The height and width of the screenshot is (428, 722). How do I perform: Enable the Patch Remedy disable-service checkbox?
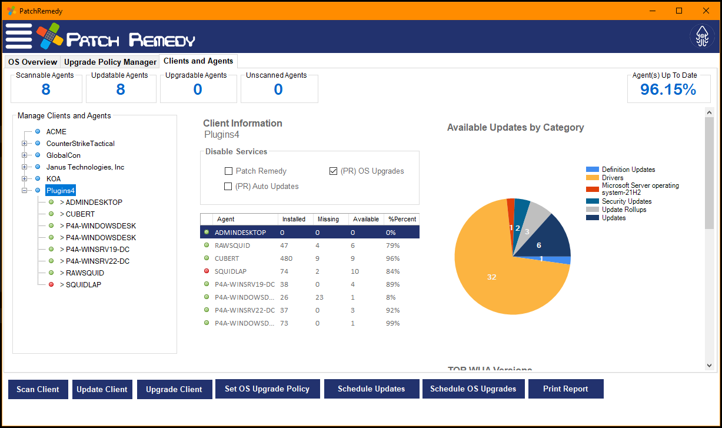click(228, 171)
